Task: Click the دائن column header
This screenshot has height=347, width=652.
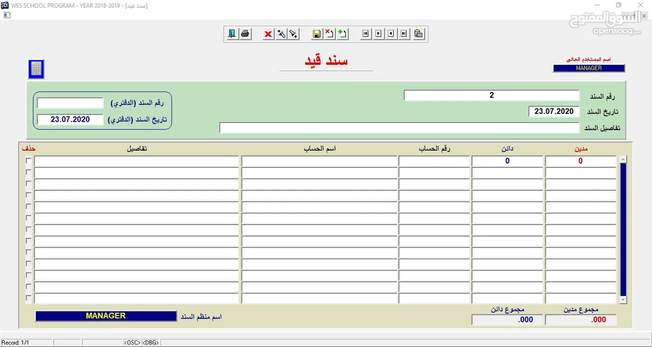Action: coord(508,148)
